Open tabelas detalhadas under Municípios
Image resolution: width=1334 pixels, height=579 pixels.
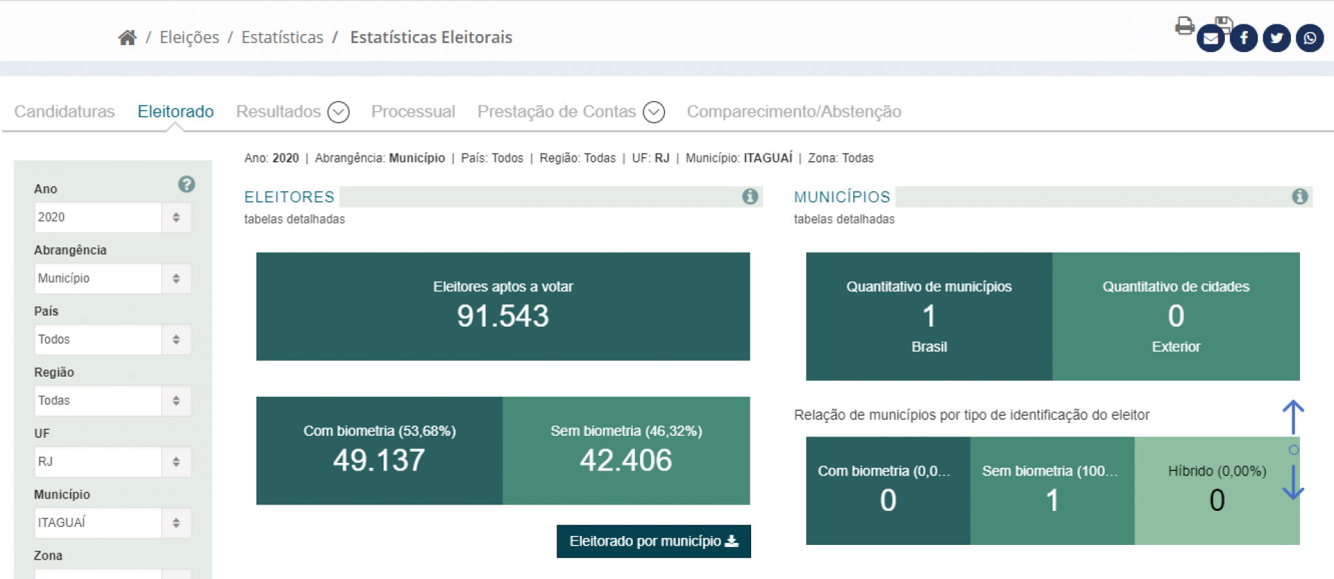pos(844,220)
